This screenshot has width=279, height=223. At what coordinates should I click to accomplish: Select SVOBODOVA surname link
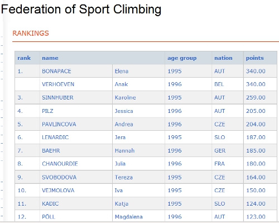tap(59, 177)
